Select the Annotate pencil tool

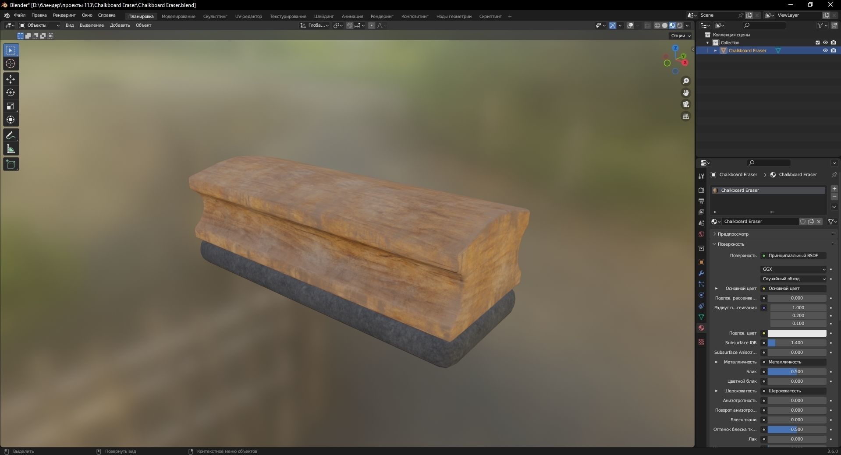(x=11, y=136)
